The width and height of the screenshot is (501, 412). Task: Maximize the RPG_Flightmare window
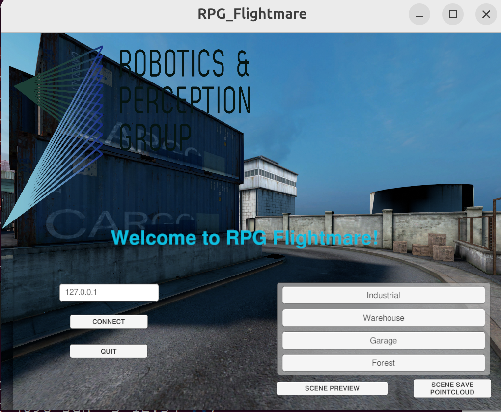tap(453, 14)
